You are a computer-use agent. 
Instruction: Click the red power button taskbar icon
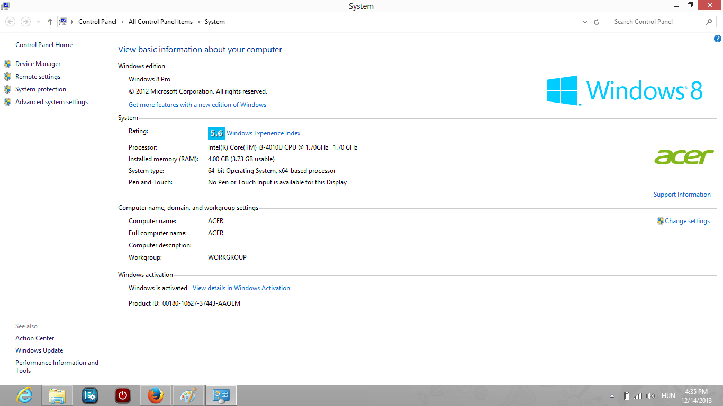pos(122,395)
